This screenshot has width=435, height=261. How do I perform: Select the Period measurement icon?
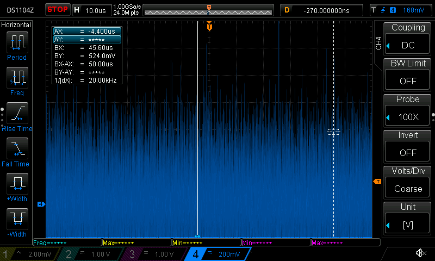[17, 42]
